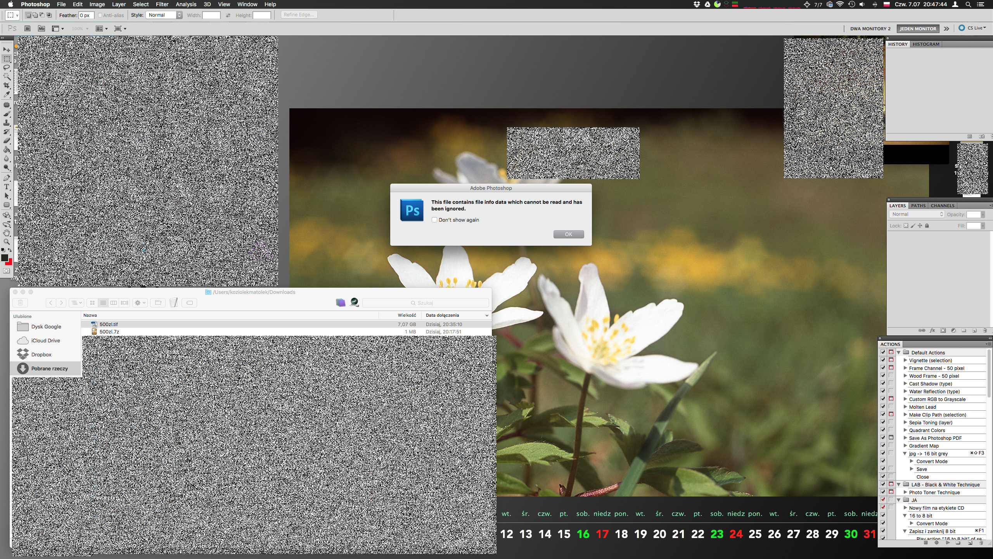Select the Eyedropper tool
This screenshot has height=559, width=993.
tap(7, 94)
